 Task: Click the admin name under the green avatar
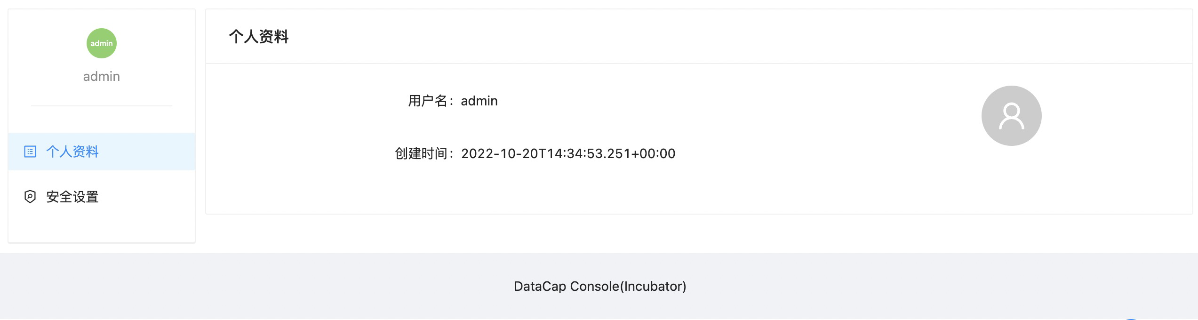tap(101, 76)
